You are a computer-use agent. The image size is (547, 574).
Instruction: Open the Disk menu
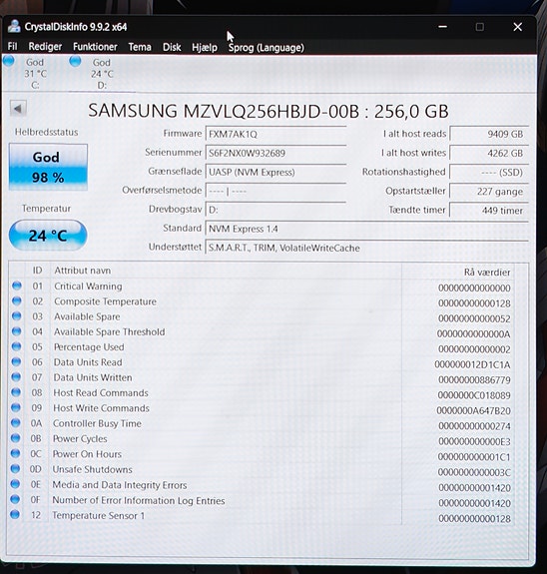point(172,47)
